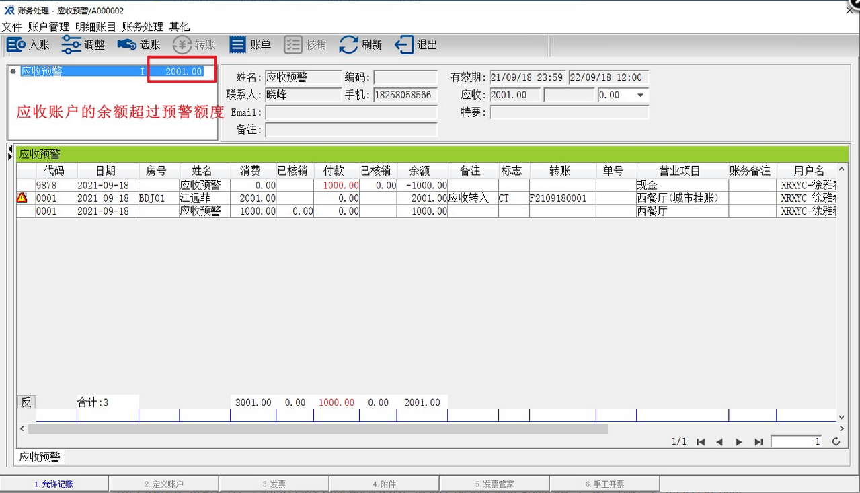The width and height of the screenshot is (860, 493).
Task: Click the red 1000.00 payment cell in the 9878 row
Action: 336,185
